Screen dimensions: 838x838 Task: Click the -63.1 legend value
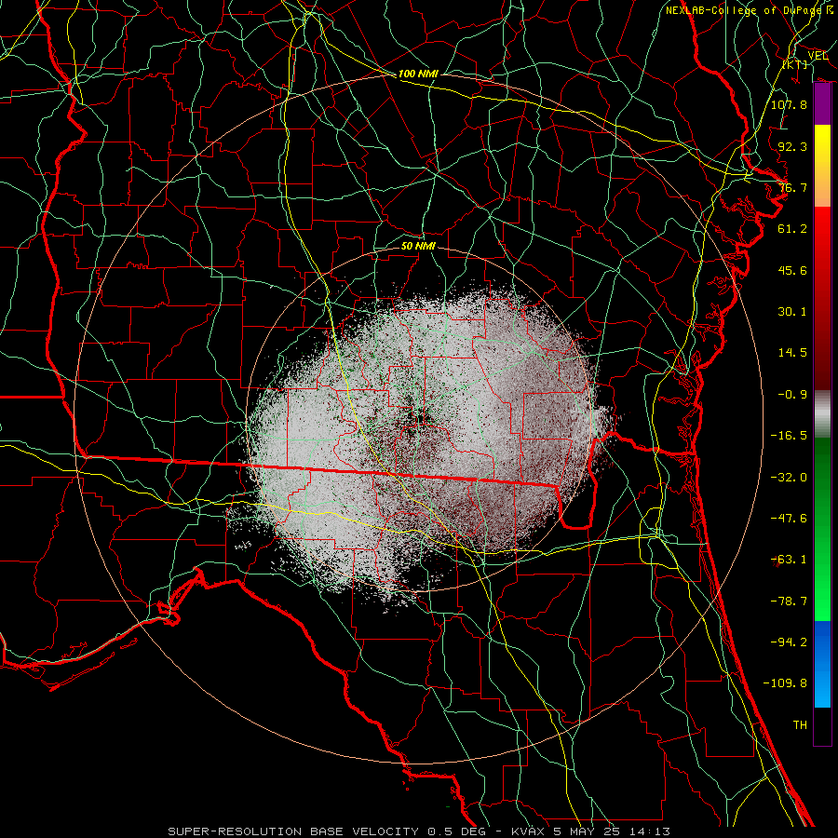tap(789, 560)
